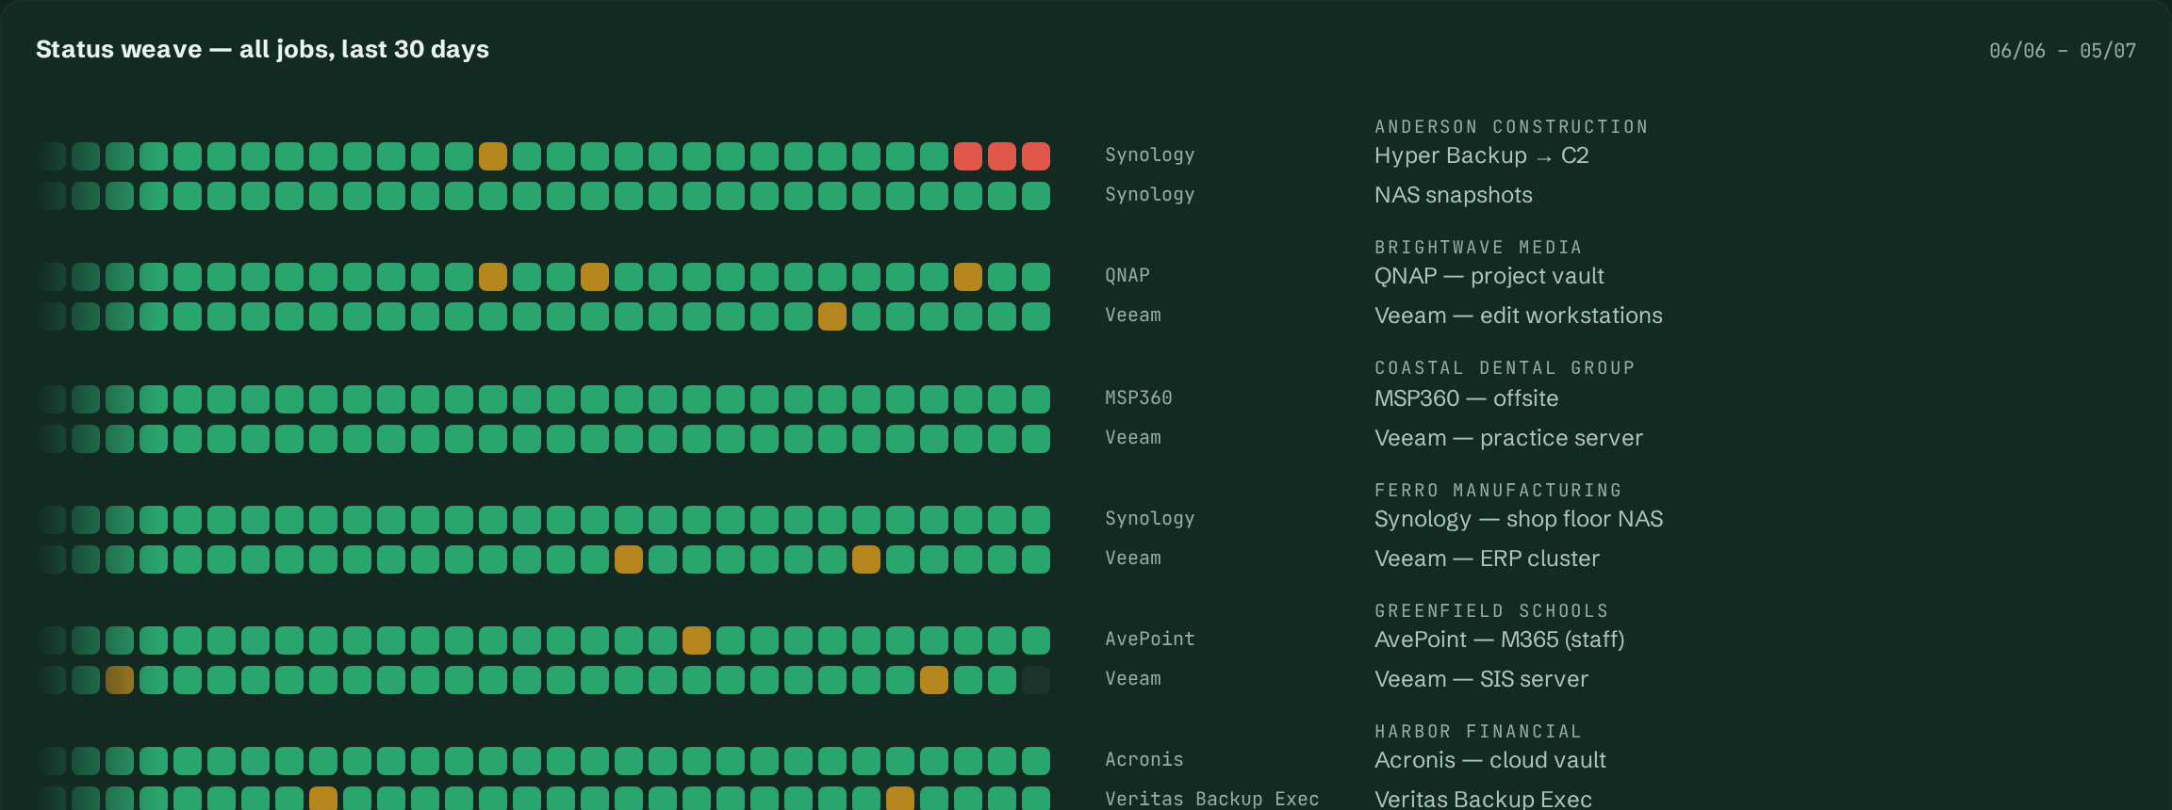
Task: Open the 'MSP360 — offsite' job
Action: click(1467, 398)
